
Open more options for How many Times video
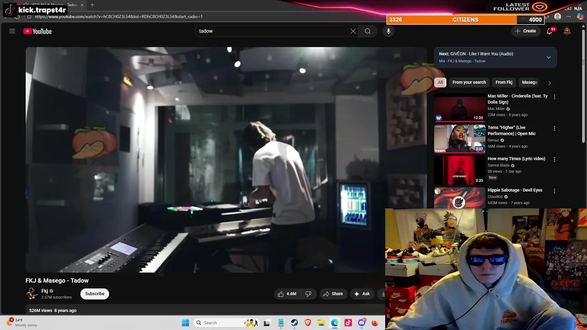click(554, 159)
